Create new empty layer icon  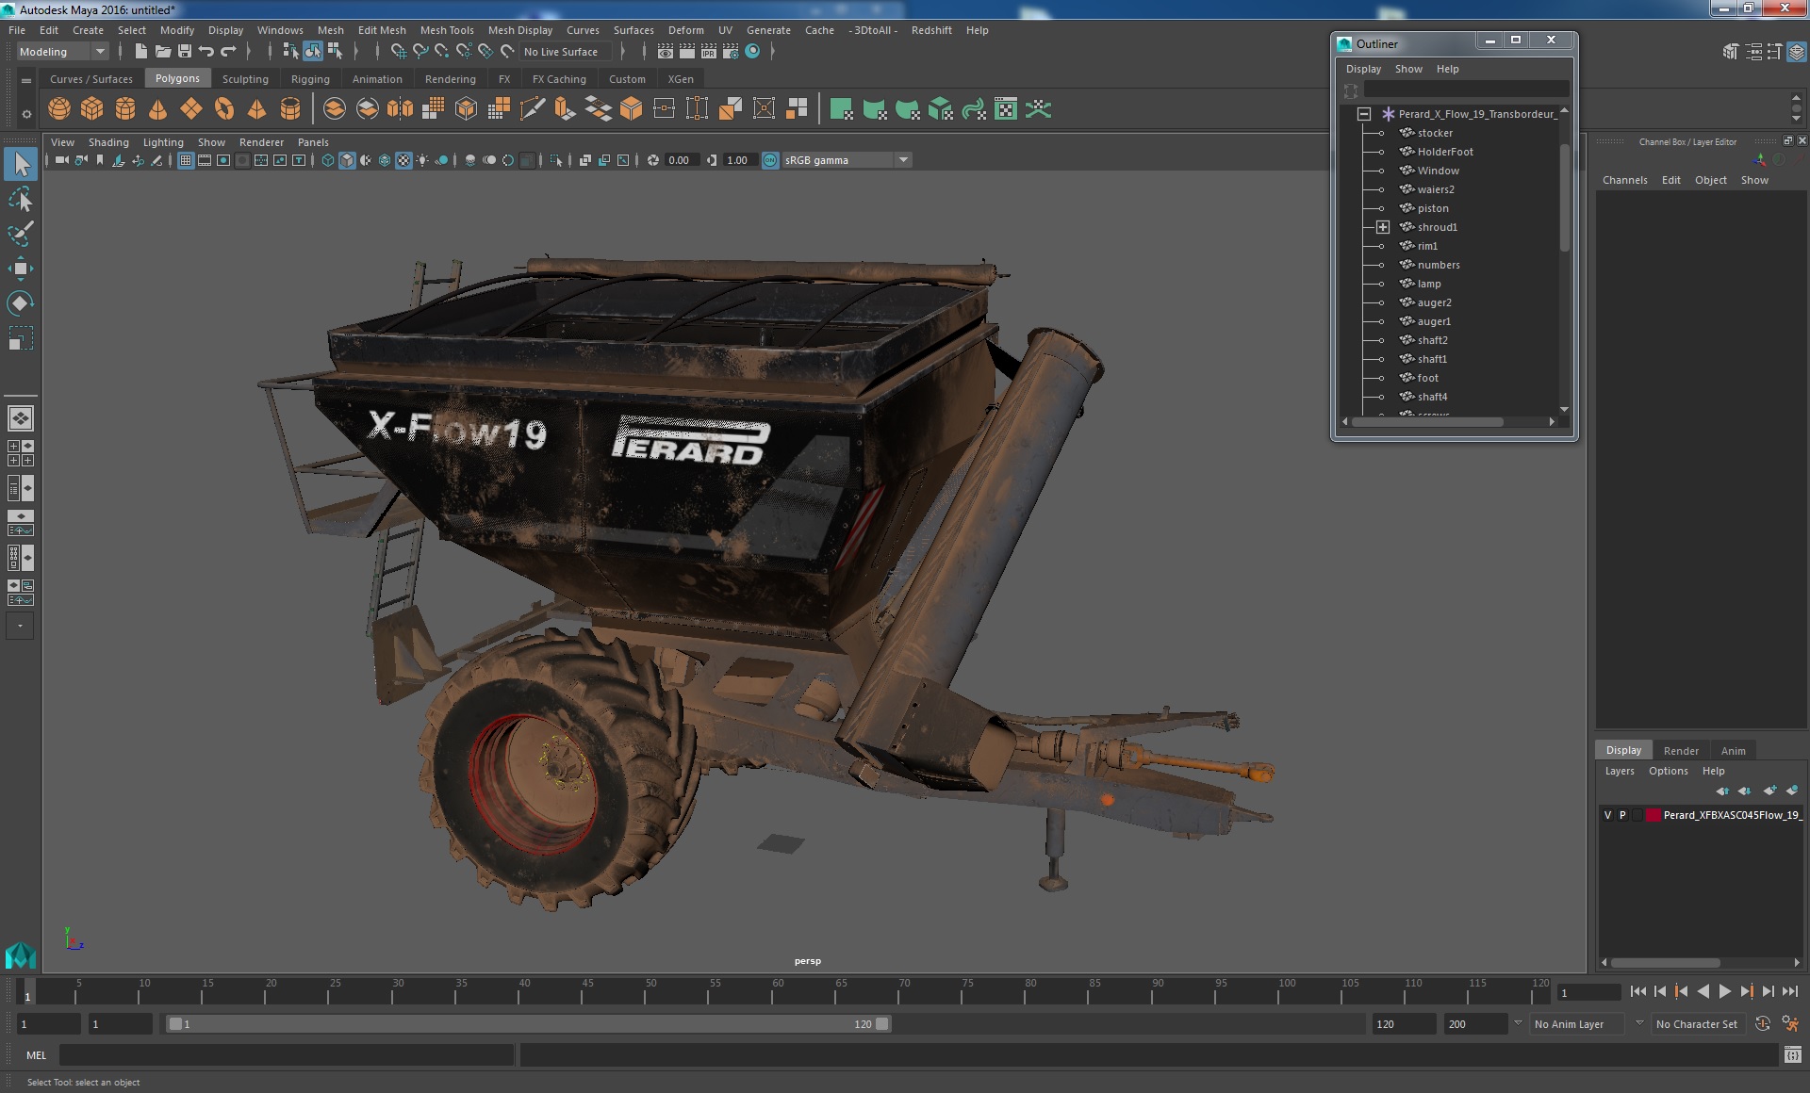pyautogui.click(x=1769, y=791)
